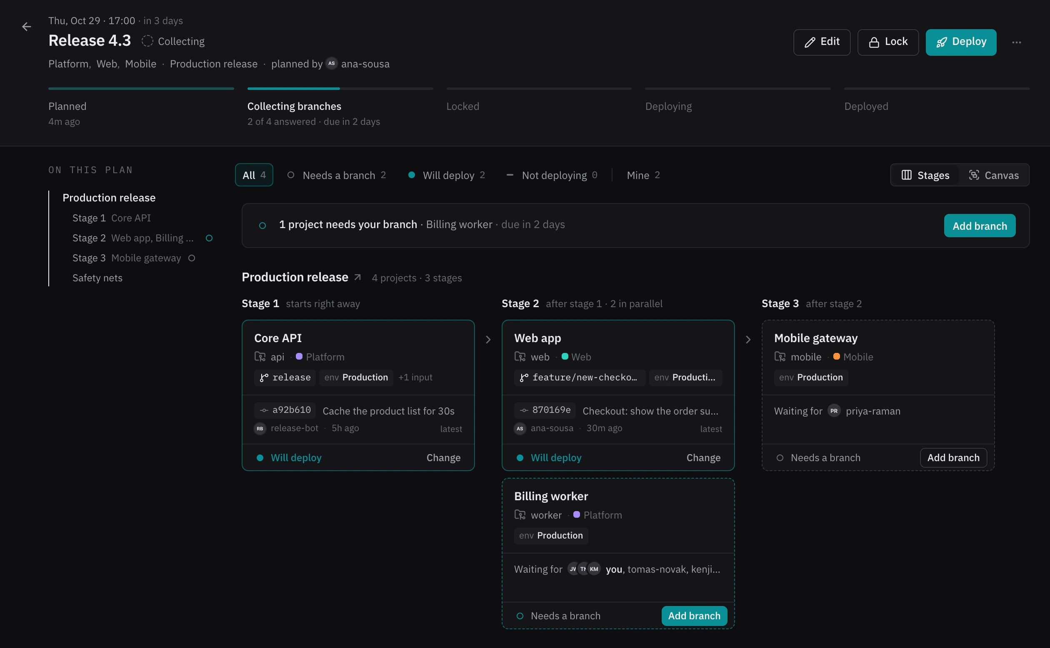Viewport: 1050px width, 648px height.
Task: Open the more options ellipsis menu
Action: point(1017,42)
